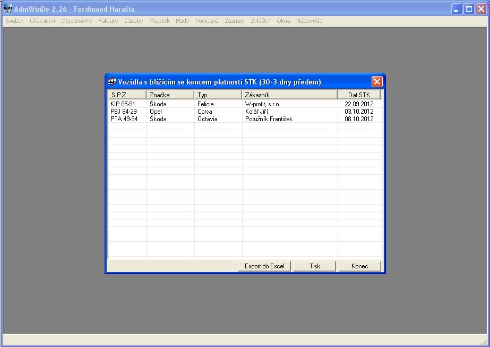Viewport: 490px width, 347px height.
Task: Sort by the S P Z column header
Action: click(x=127, y=95)
